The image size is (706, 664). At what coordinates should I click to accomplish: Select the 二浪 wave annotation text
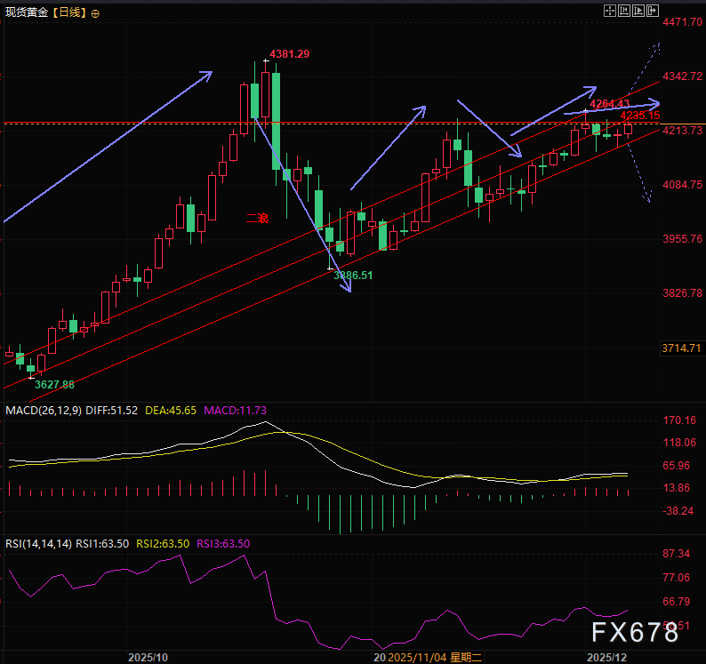257,218
